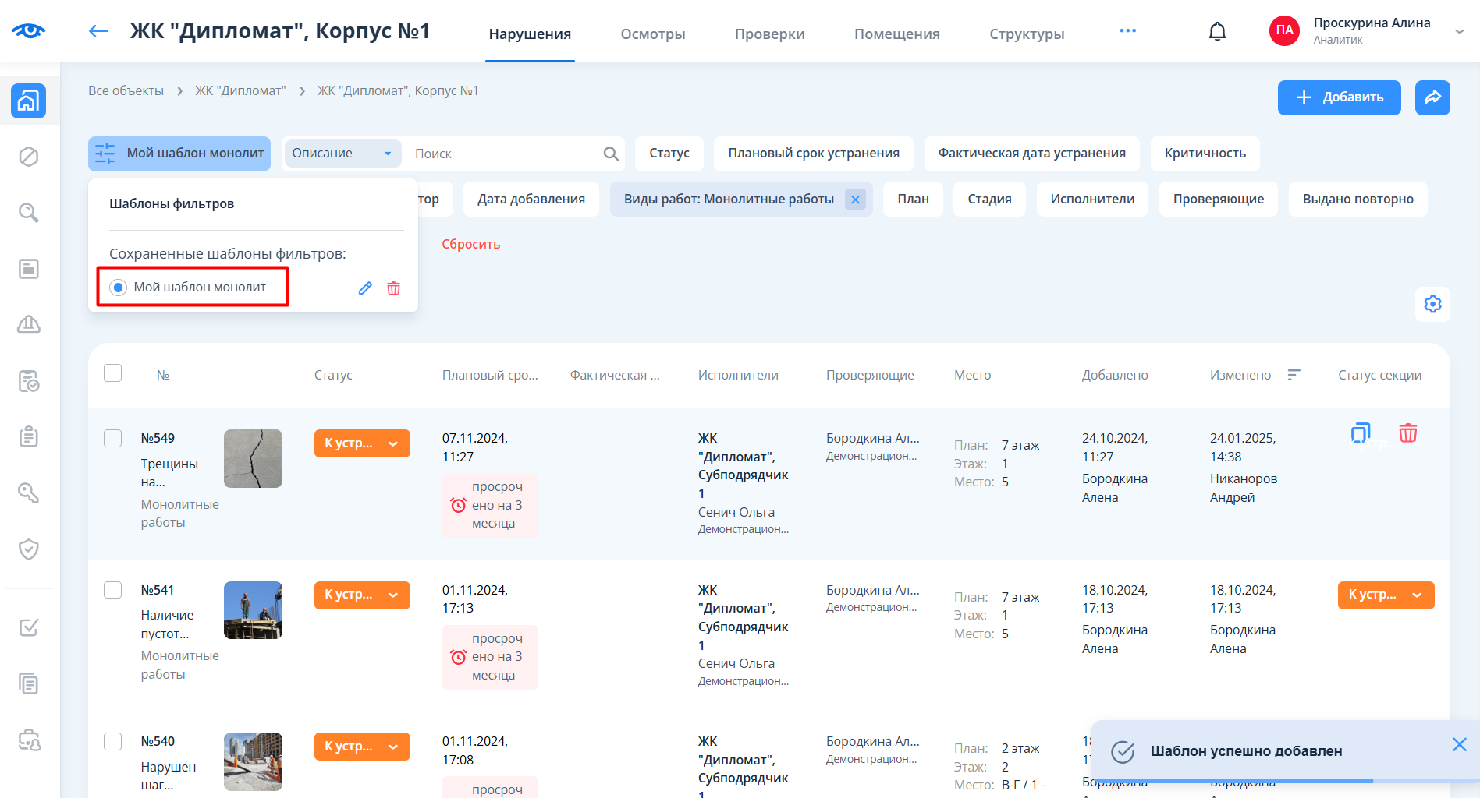Viewport: 1480px width, 798px height.
Task: Switch to the 'Осмотры' tab
Action: pyautogui.click(x=652, y=34)
